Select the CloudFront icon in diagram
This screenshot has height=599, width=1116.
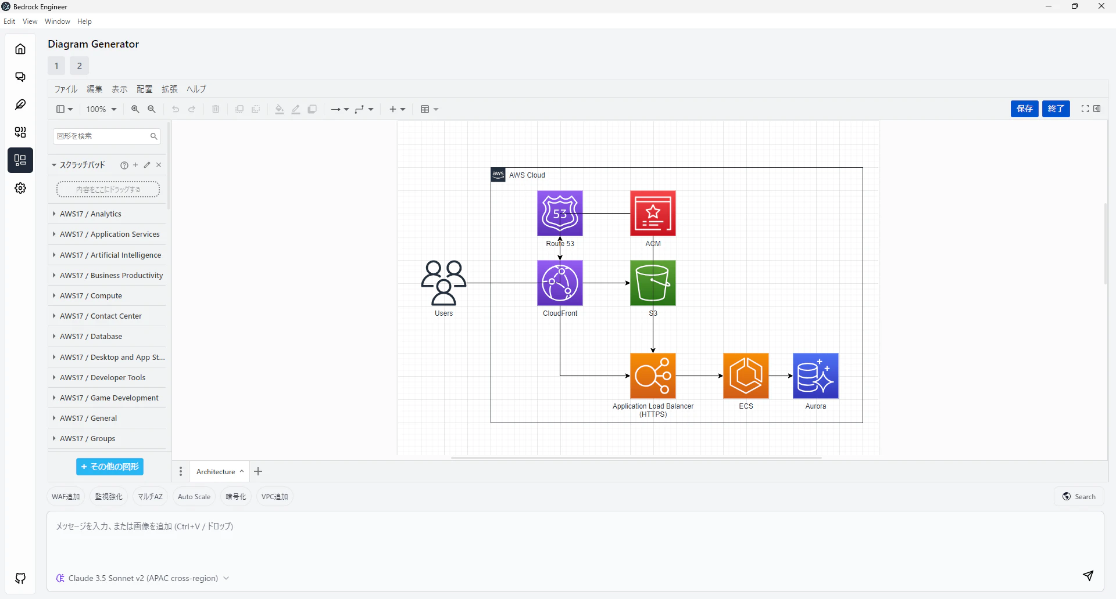pyautogui.click(x=560, y=283)
